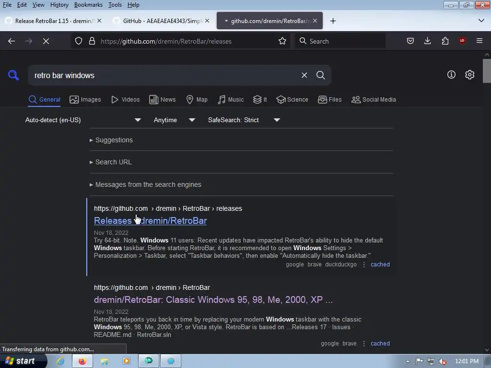Image resolution: width=491 pixels, height=368 pixels.
Task: Expand the Search URL section
Action: click(x=111, y=162)
